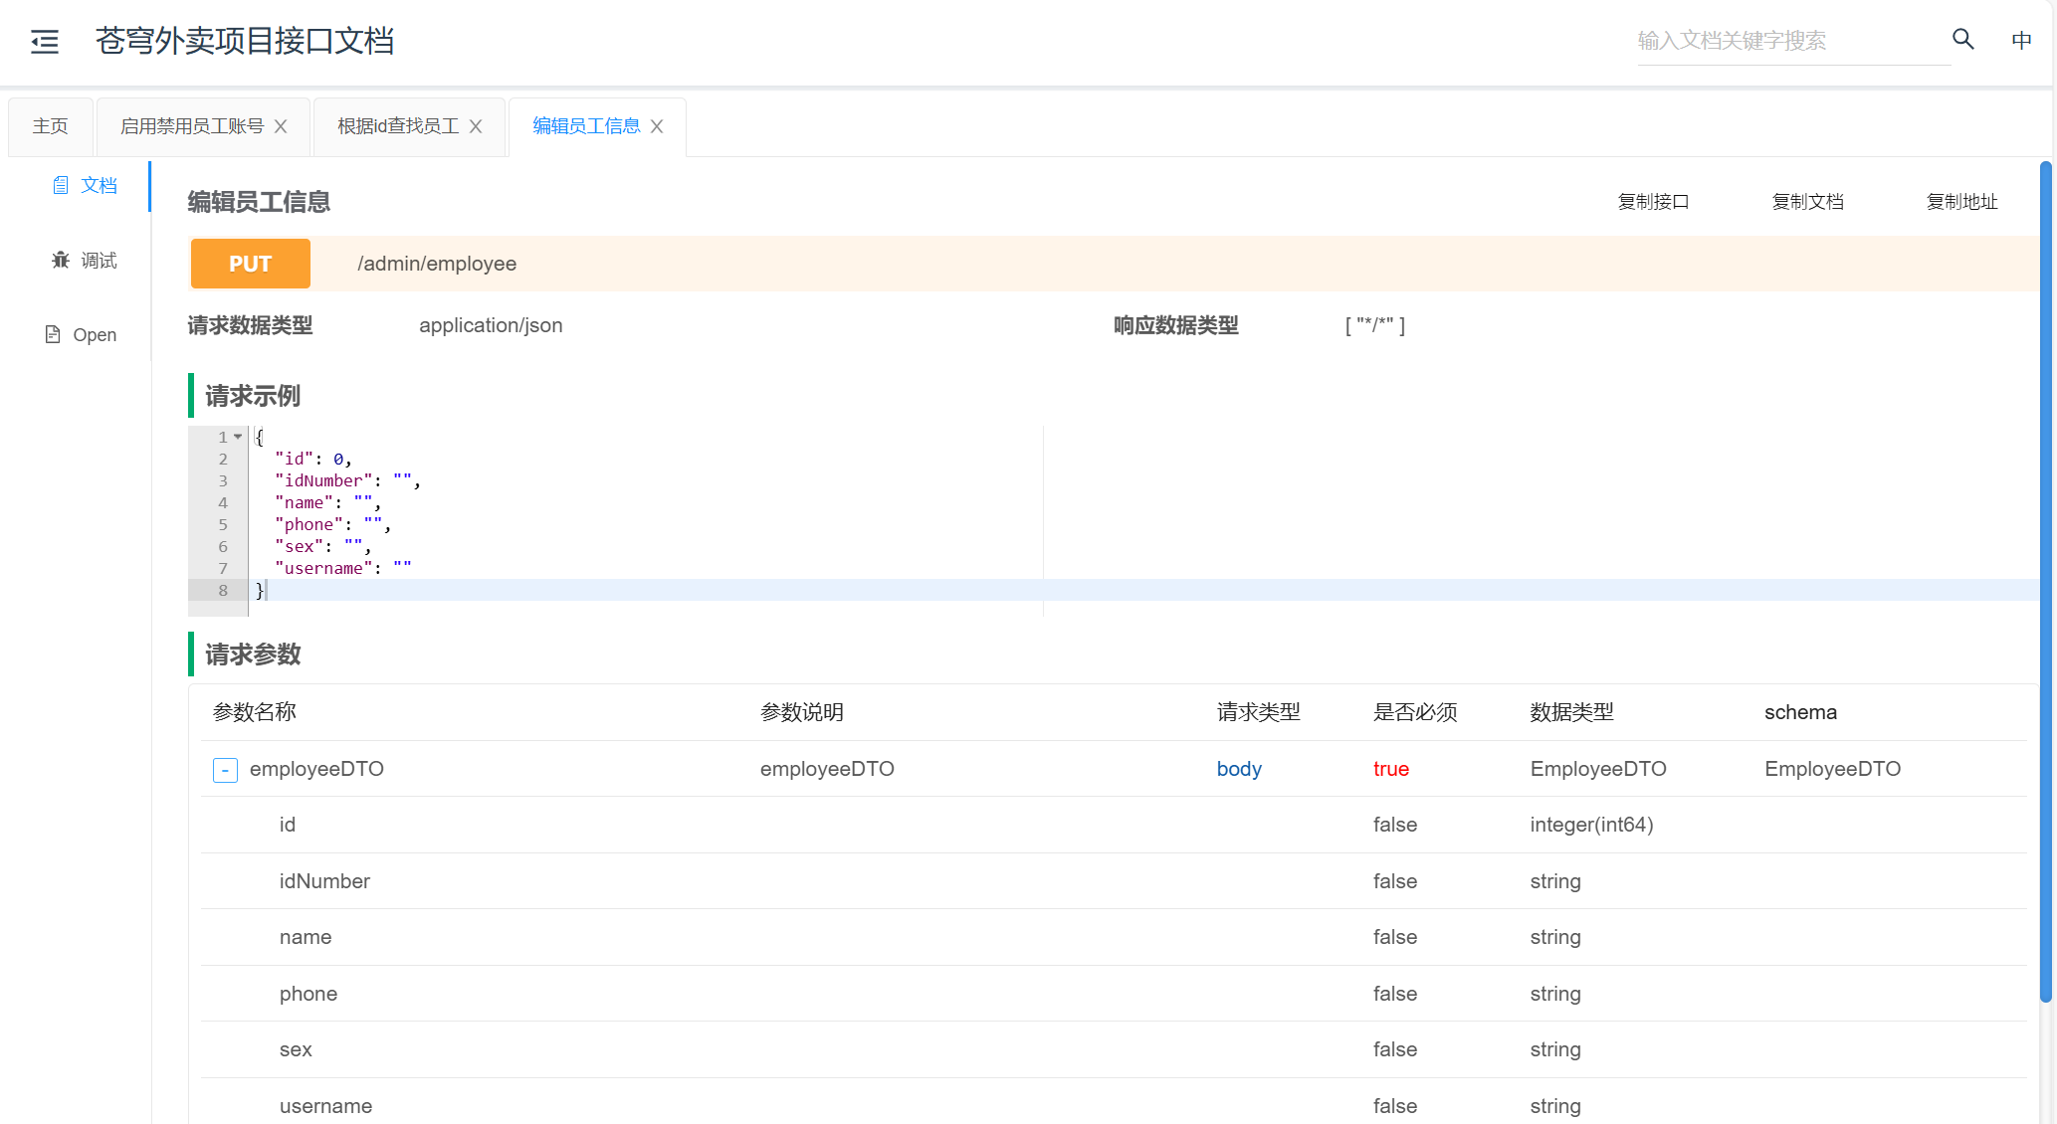The image size is (2057, 1124).
Task: Click the vertical page scrollbar
Action: (x=2045, y=581)
